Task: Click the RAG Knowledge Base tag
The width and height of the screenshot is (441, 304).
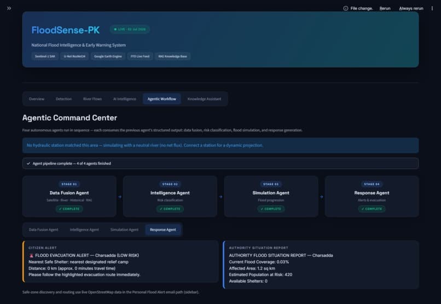Action: pos(173,56)
